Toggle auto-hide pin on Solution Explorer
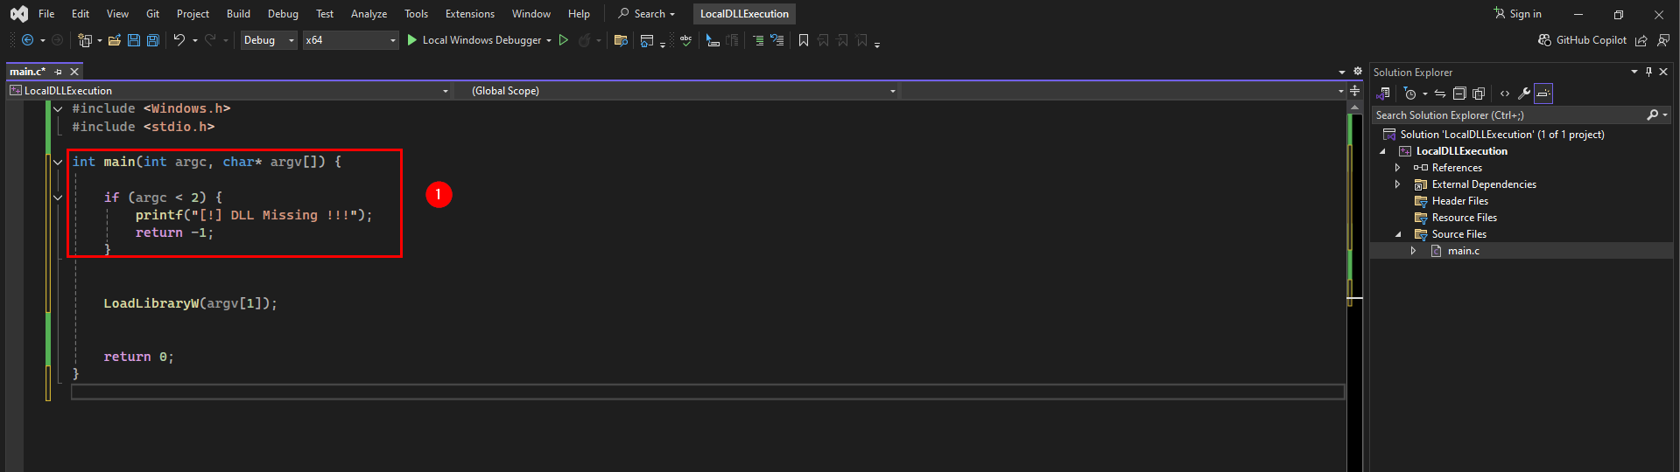 (x=1648, y=72)
